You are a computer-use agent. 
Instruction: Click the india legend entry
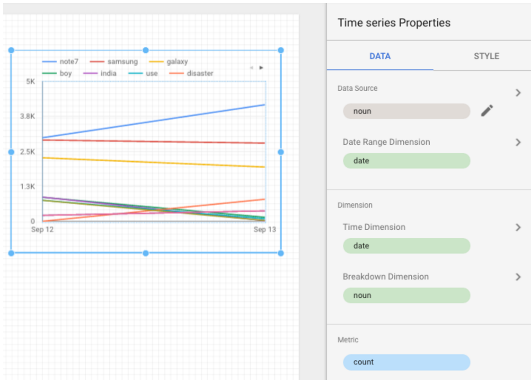coord(100,73)
